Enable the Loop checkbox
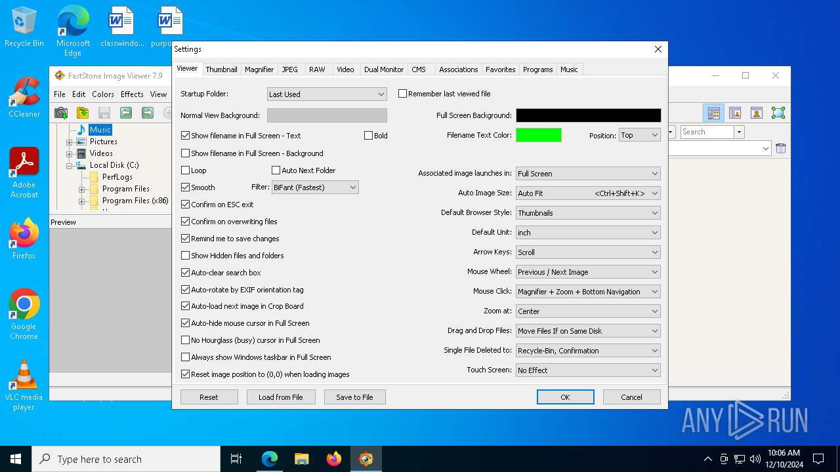 click(186, 170)
